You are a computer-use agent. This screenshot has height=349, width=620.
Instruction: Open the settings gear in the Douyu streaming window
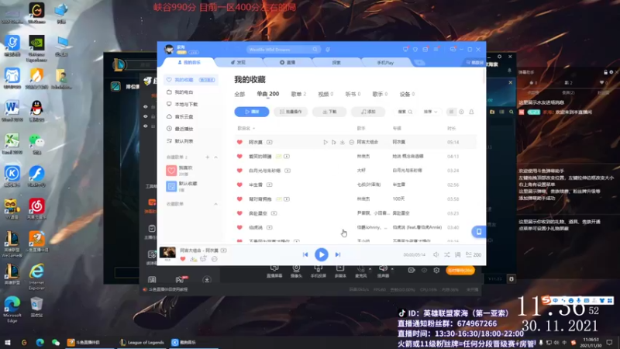[x=436, y=270]
